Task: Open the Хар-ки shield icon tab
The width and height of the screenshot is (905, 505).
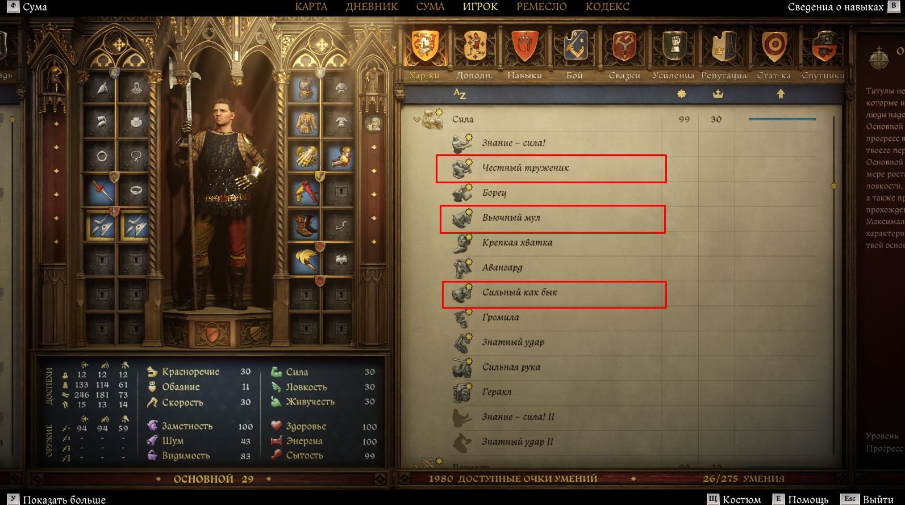Action: click(x=425, y=46)
